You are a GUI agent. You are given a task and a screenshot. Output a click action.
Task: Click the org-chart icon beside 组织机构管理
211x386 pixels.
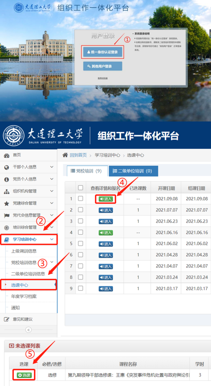[7, 191]
